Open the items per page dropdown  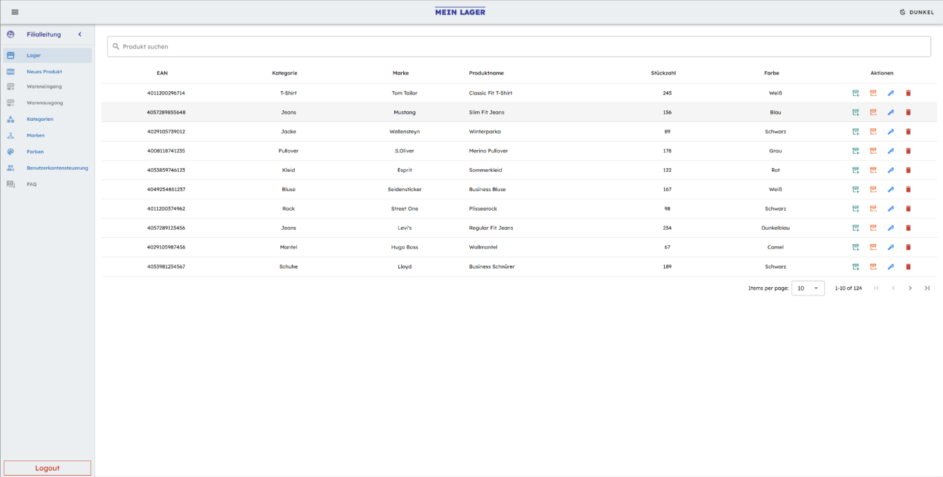pos(808,288)
